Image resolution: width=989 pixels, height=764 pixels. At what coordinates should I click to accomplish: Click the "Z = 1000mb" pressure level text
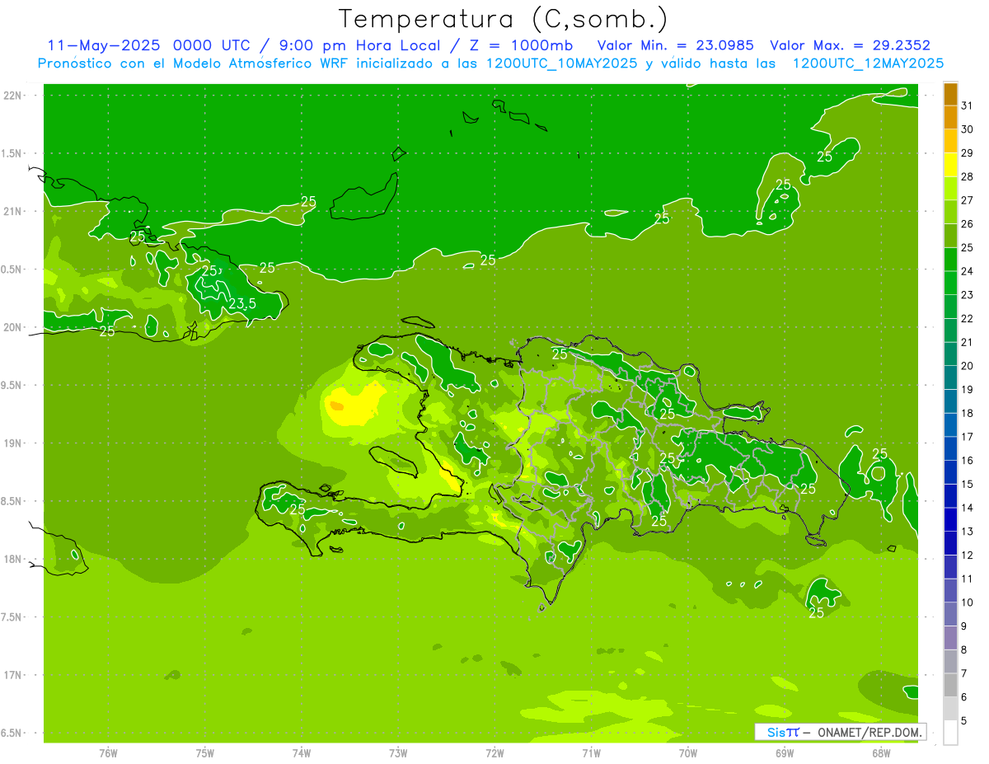520,45
